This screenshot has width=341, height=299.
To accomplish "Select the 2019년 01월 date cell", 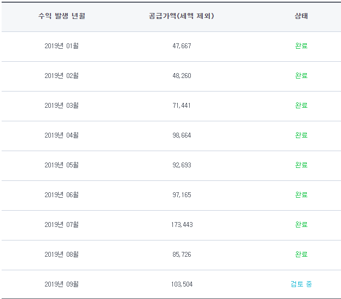I will tap(62, 46).
